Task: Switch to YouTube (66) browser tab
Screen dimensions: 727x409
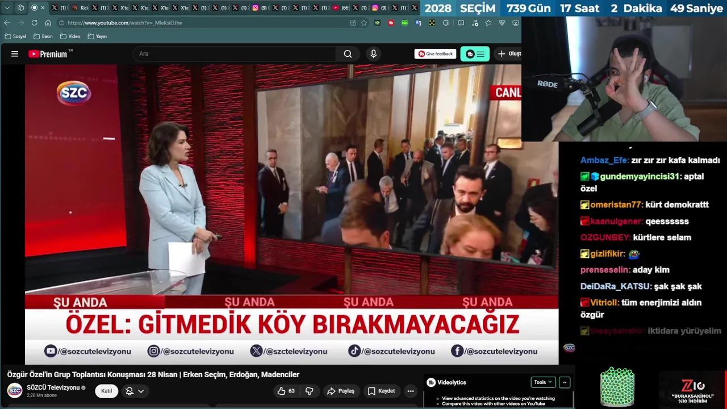Action: pyautogui.click(x=340, y=8)
